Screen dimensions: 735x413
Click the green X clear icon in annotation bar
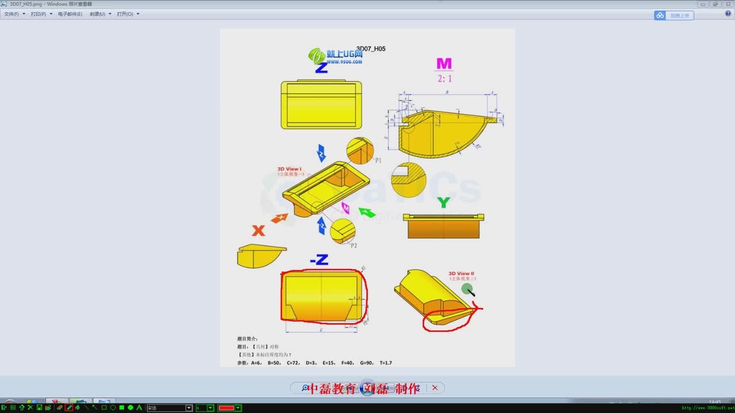(30, 408)
